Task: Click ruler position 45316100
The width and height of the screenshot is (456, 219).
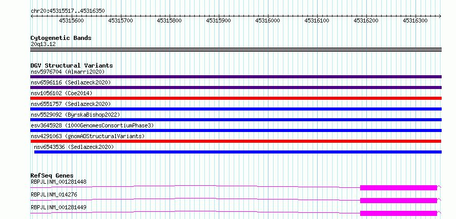Action: click(317, 20)
